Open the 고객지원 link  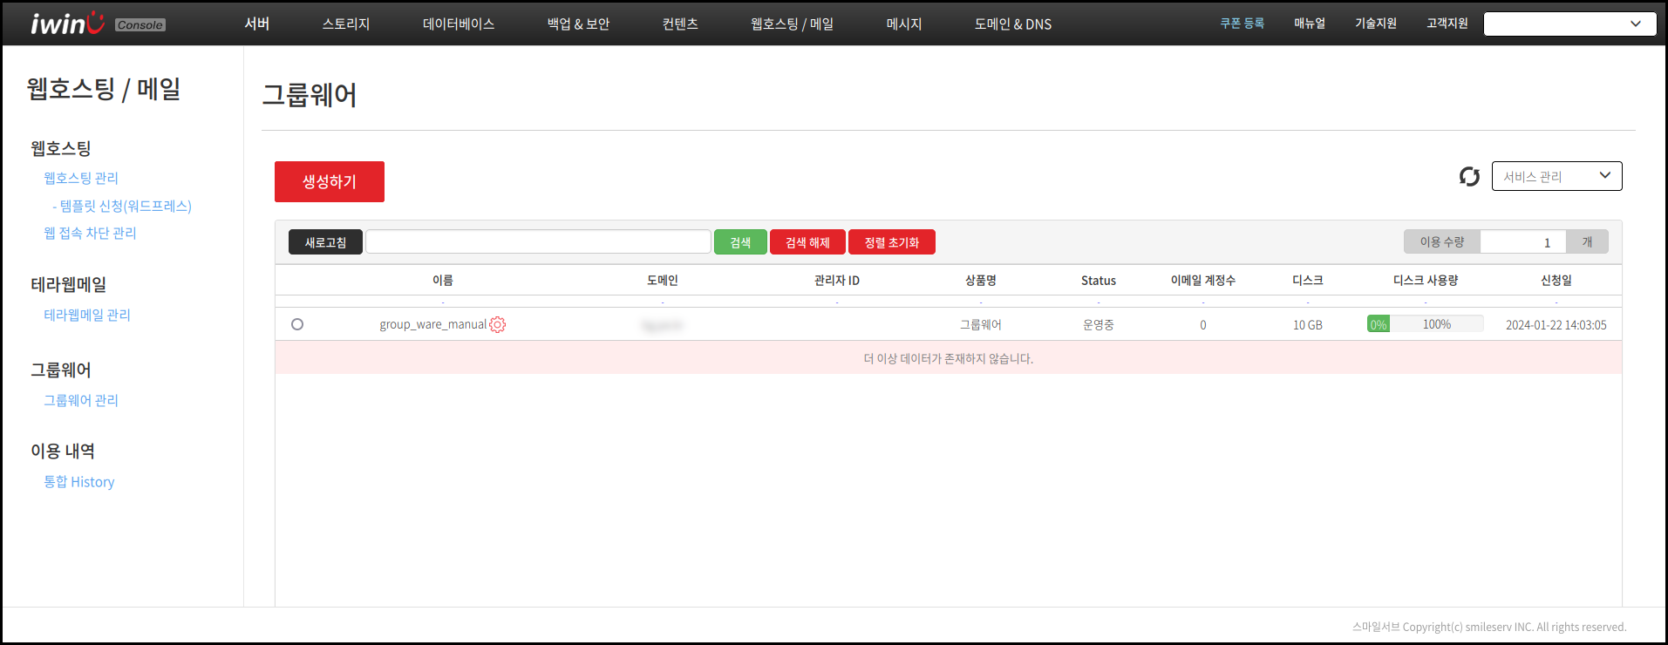click(1447, 24)
